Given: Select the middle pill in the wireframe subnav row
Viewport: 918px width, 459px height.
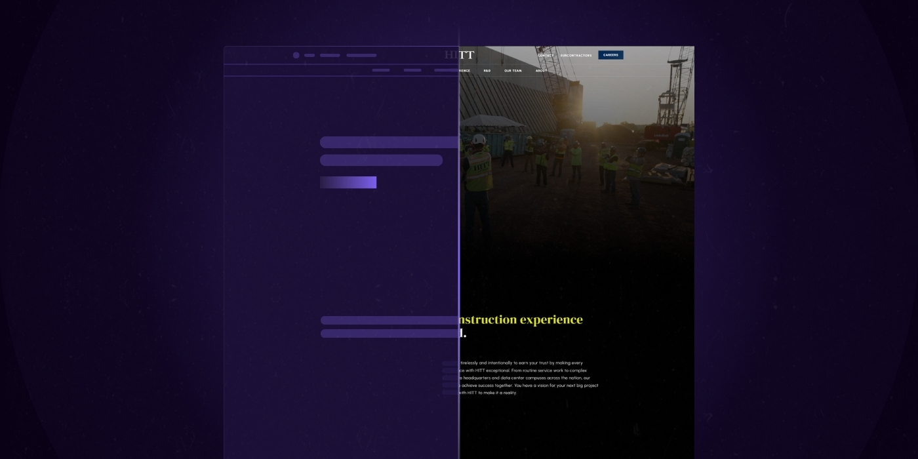Looking at the screenshot, I should click(x=412, y=70).
